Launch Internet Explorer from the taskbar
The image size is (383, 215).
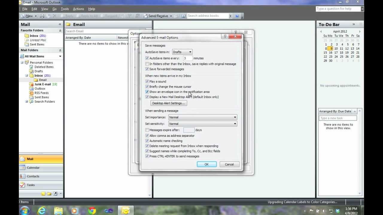tap(42, 211)
